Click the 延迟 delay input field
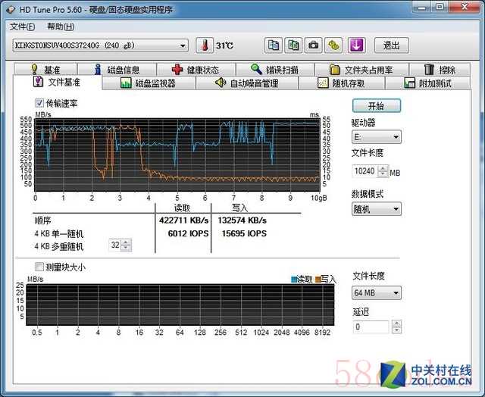Viewport: 485px width, 397px height. [371, 327]
